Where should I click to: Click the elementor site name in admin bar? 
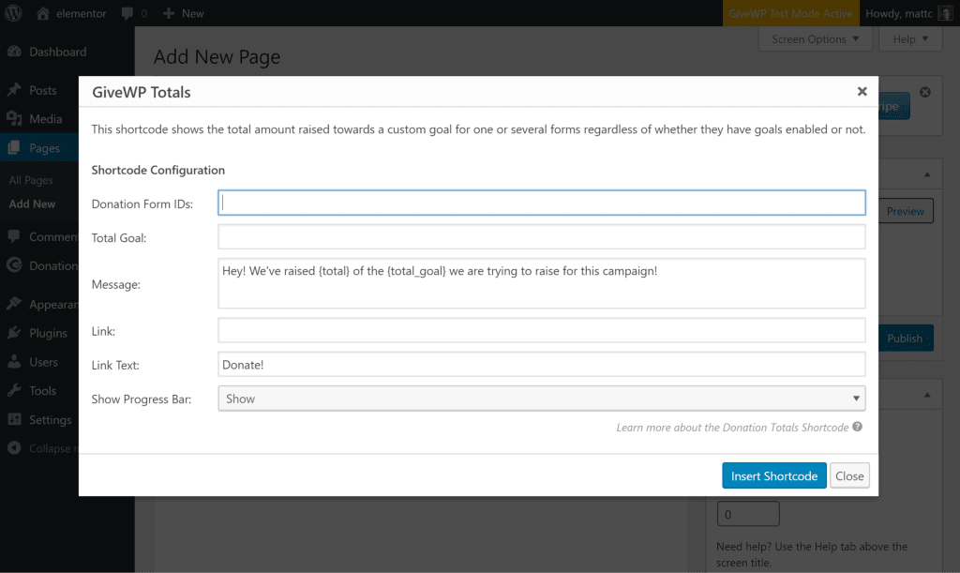click(x=81, y=13)
